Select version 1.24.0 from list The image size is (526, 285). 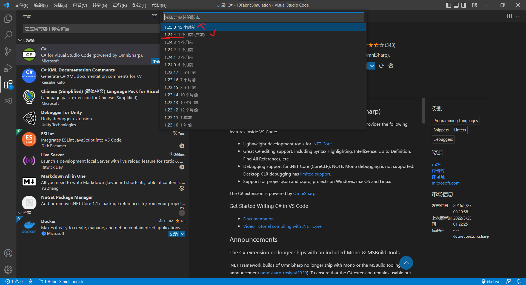coord(263,65)
